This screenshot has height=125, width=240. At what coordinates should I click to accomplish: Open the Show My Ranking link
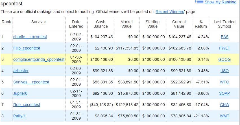coord(221,2)
